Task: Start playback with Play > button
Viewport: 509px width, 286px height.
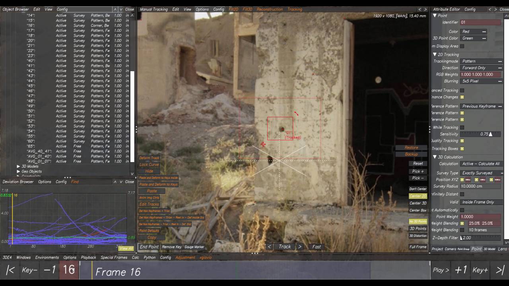Action: point(441,270)
